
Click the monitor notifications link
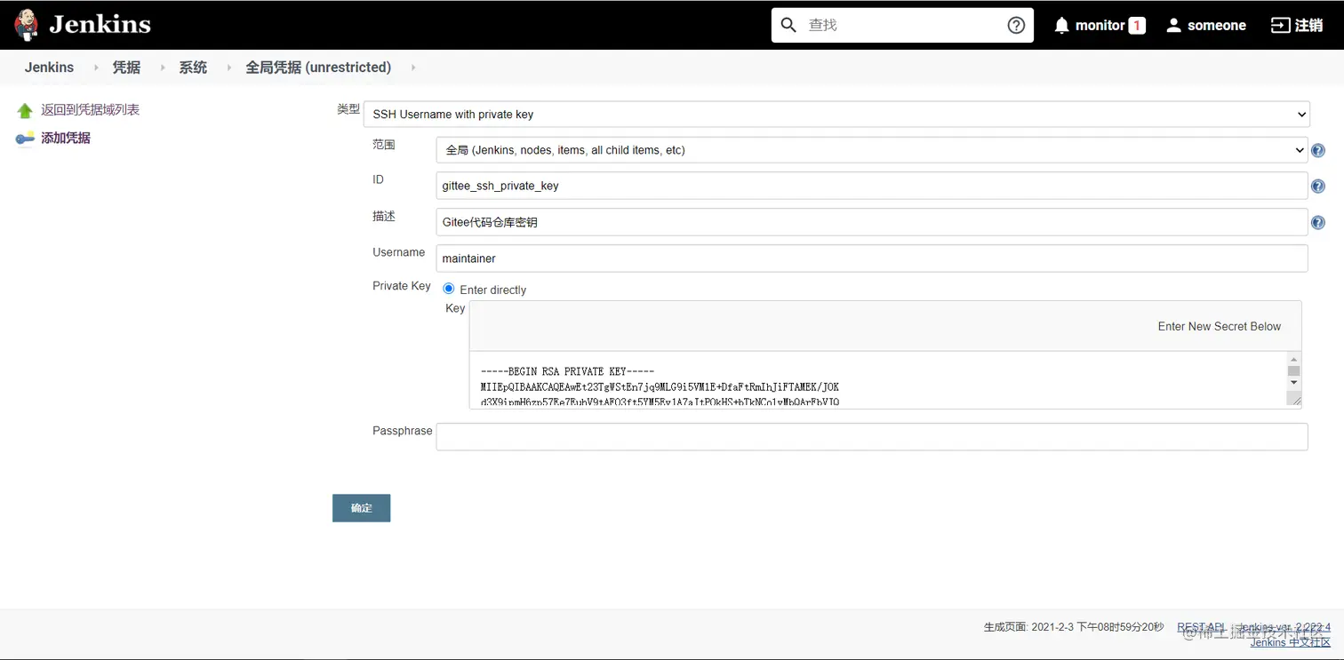click(1100, 26)
